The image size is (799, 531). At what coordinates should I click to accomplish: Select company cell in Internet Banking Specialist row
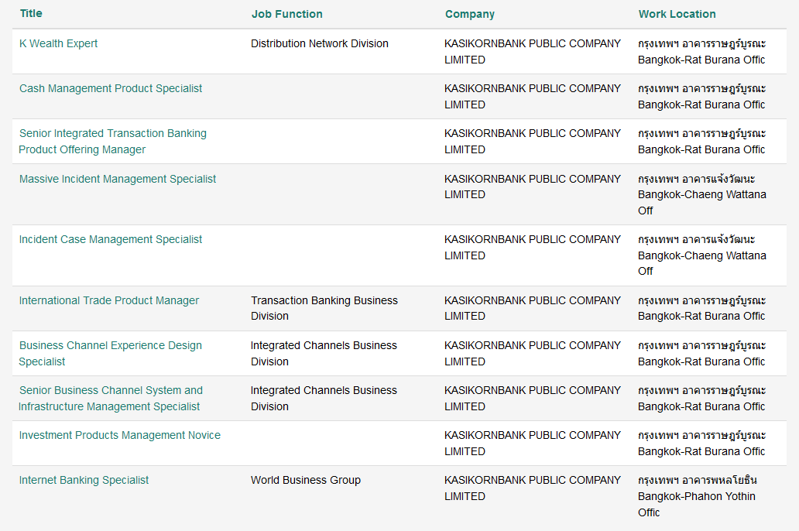click(x=533, y=488)
